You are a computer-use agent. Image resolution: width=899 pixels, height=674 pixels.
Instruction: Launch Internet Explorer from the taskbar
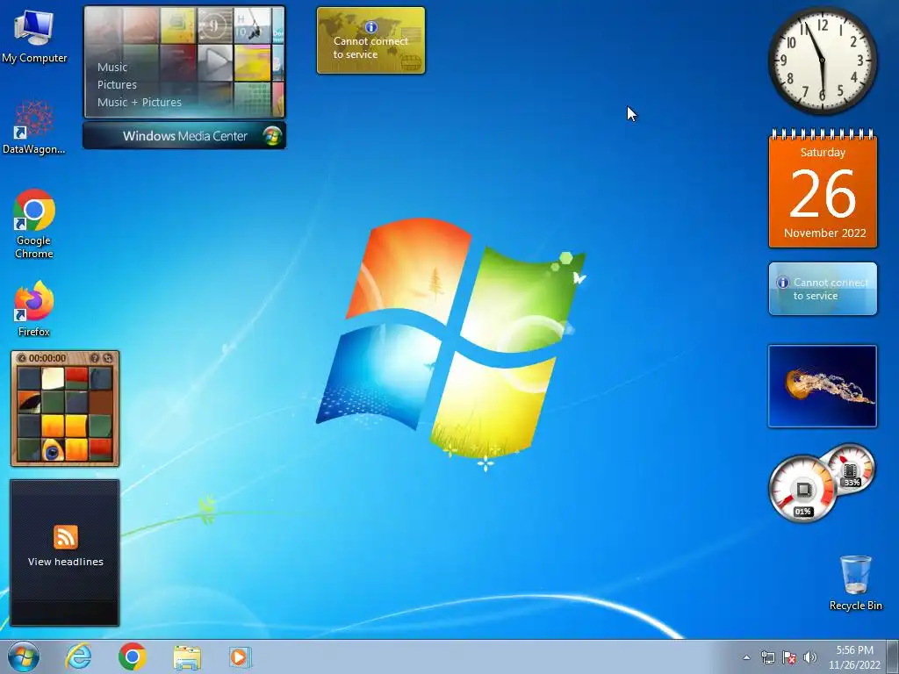point(78,656)
